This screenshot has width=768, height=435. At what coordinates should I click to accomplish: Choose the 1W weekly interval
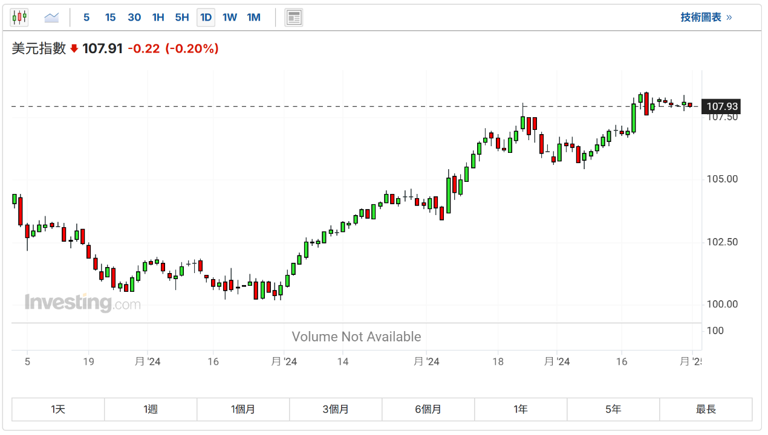[x=230, y=18]
